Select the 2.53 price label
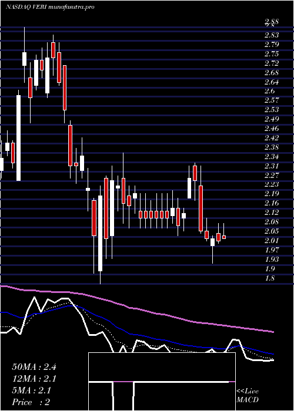 272,110
